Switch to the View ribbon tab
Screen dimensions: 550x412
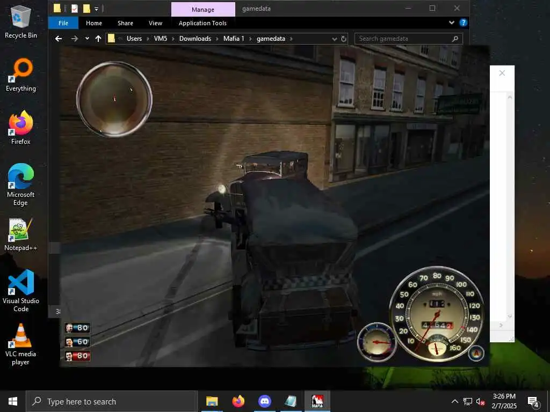(x=155, y=23)
